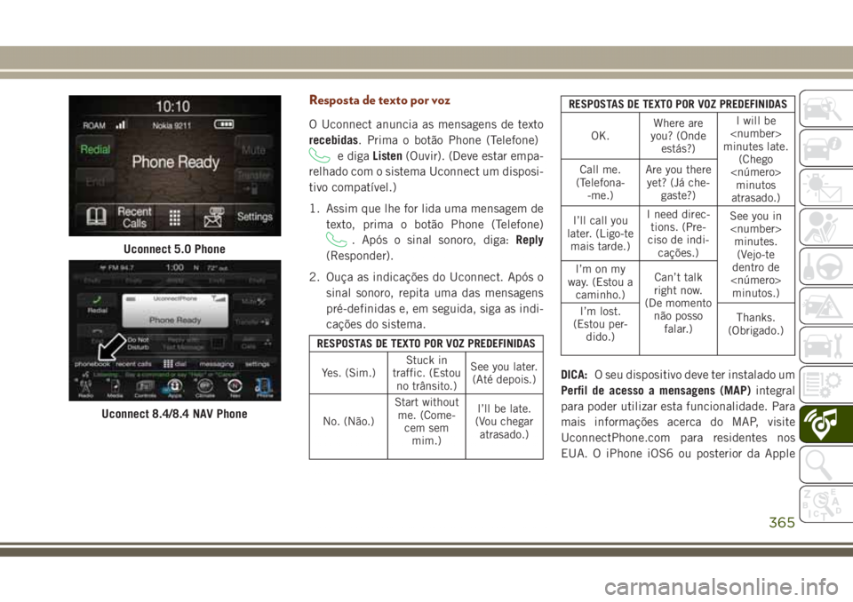Tap Settings in Uconnect 5.0 screen
The image size is (853, 602).
(x=255, y=217)
